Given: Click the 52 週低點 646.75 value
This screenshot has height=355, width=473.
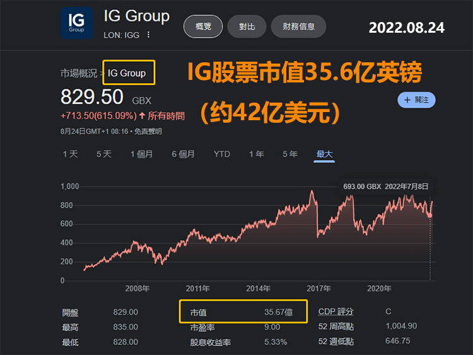Looking at the screenshot, I should coord(397,341).
